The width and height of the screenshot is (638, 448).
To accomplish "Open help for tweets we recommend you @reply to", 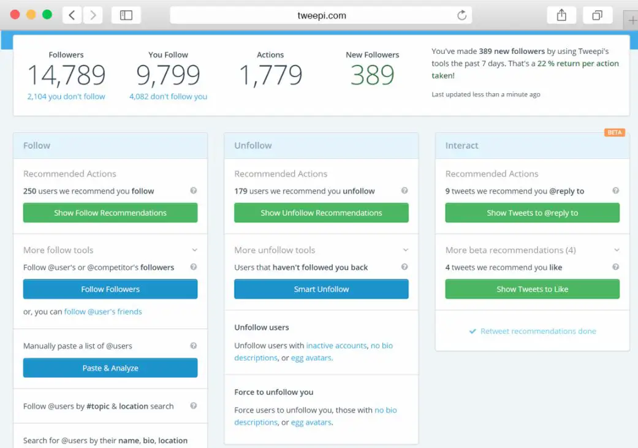I will 615,191.
